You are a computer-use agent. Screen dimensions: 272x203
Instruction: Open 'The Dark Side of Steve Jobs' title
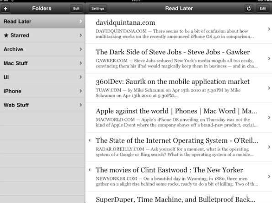[173, 52]
